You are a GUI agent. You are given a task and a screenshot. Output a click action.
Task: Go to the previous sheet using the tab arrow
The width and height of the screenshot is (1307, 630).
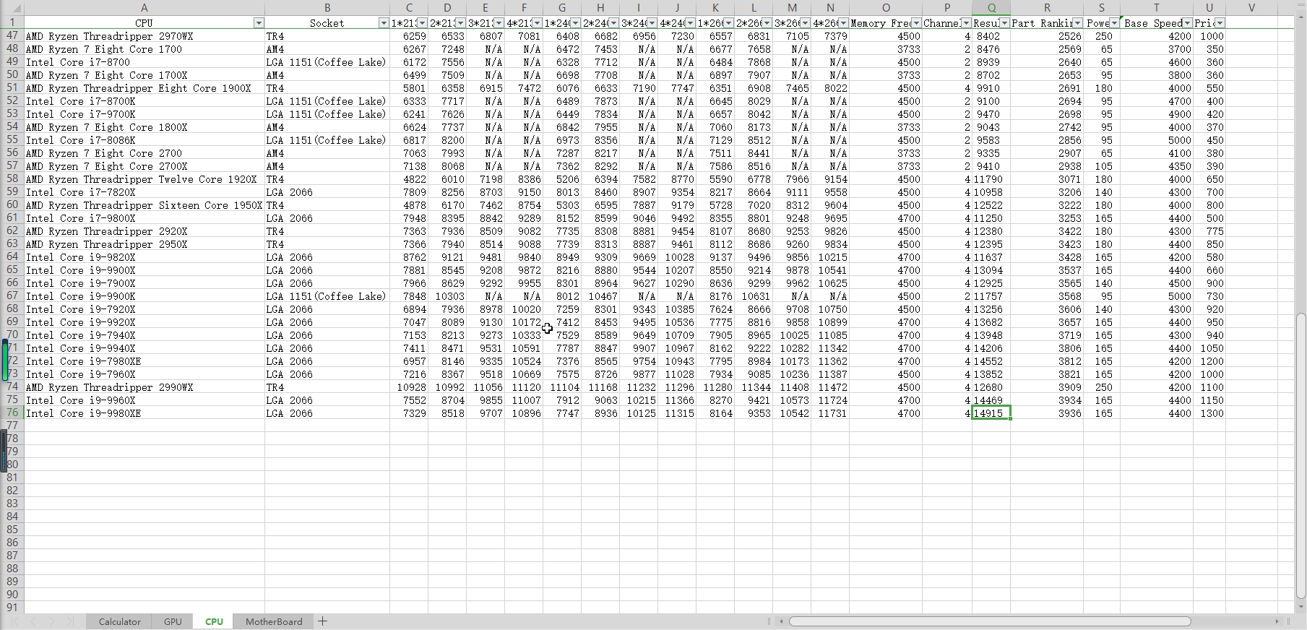33,621
